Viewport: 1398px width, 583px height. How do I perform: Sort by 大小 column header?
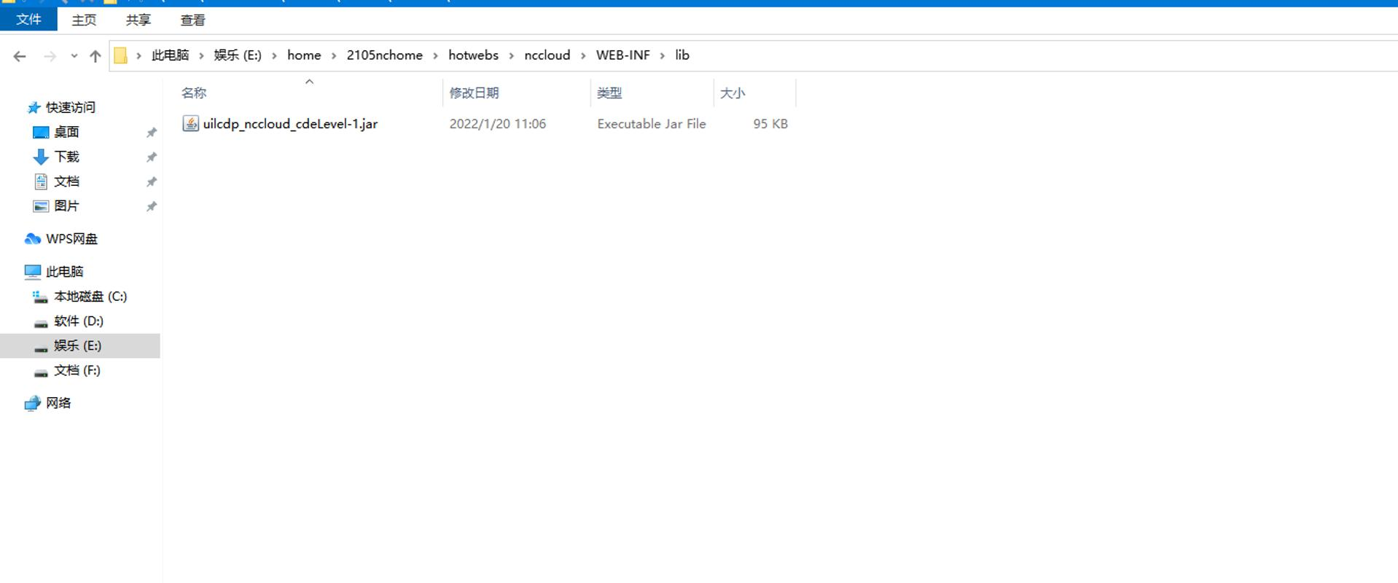click(x=733, y=93)
